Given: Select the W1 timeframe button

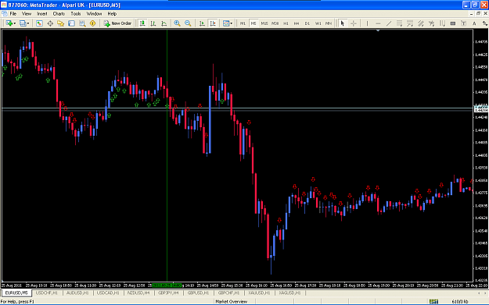Looking at the screenshot, I should click(318, 23).
